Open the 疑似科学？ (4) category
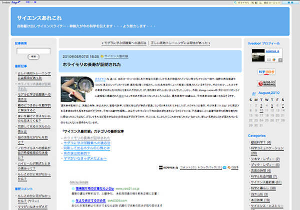The image size is (300, 210). 261,143
